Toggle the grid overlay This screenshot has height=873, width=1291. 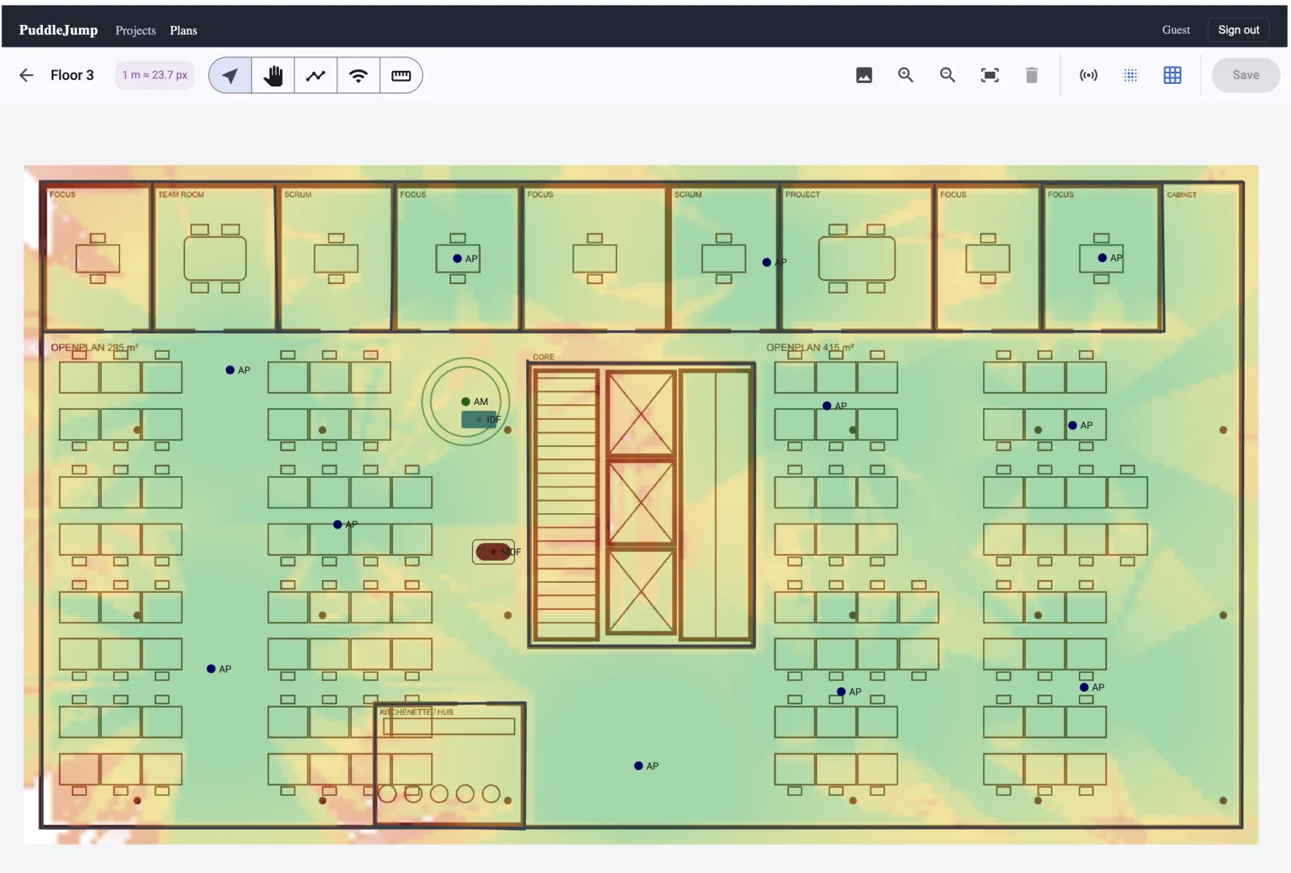coord(1172,75)
